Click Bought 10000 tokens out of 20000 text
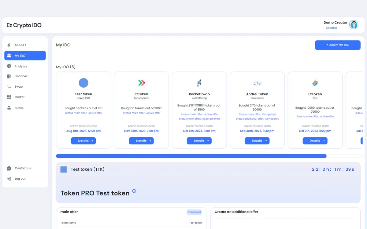 315,110
